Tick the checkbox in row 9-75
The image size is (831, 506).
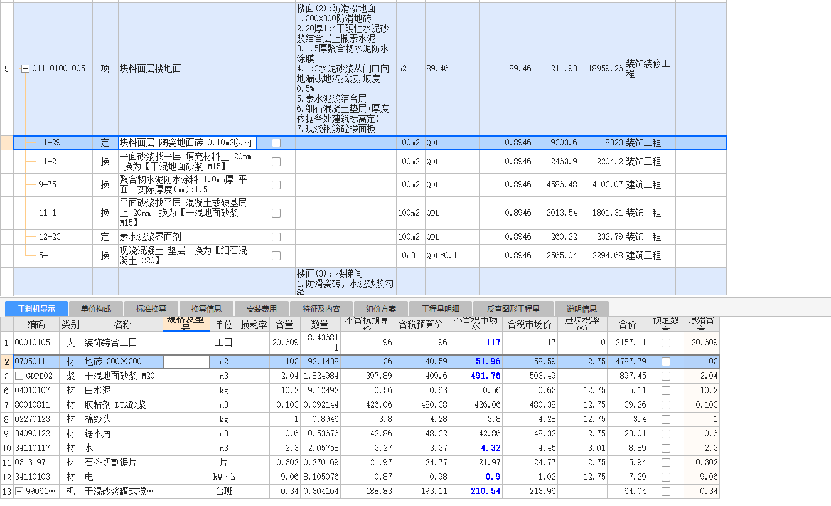tap(276, 185)
